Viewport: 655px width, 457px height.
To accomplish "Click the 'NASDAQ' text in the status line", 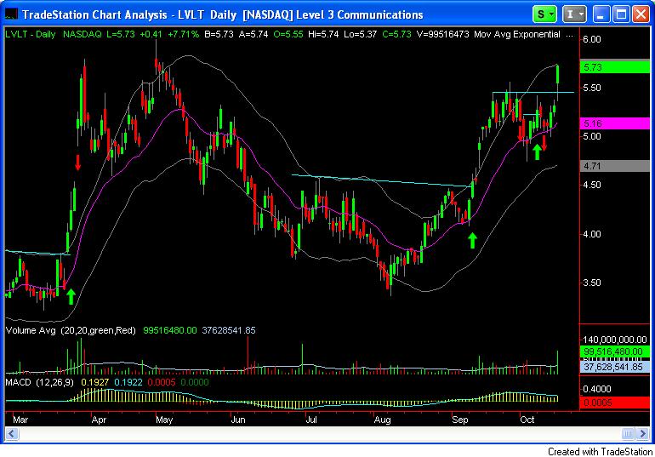I will click(83, 35).
